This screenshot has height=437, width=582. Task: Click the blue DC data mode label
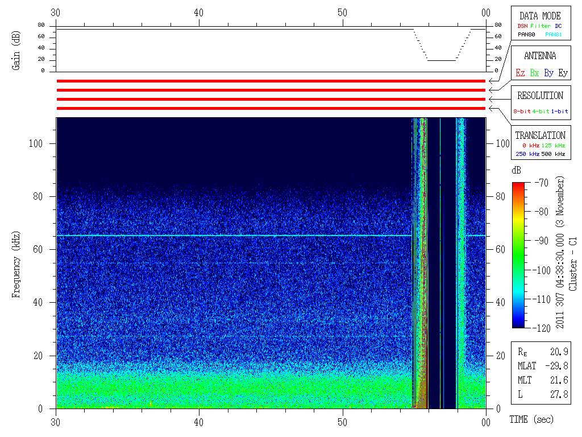(559, 26)
